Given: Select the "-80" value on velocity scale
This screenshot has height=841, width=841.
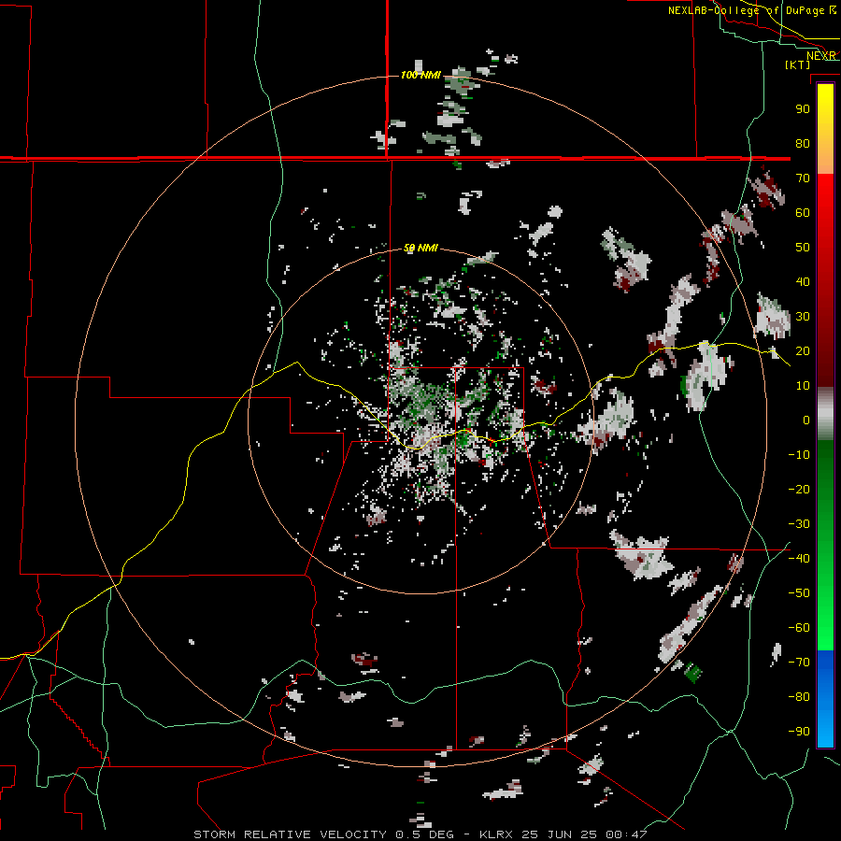Looking at the screenshot, I should 799,697.
